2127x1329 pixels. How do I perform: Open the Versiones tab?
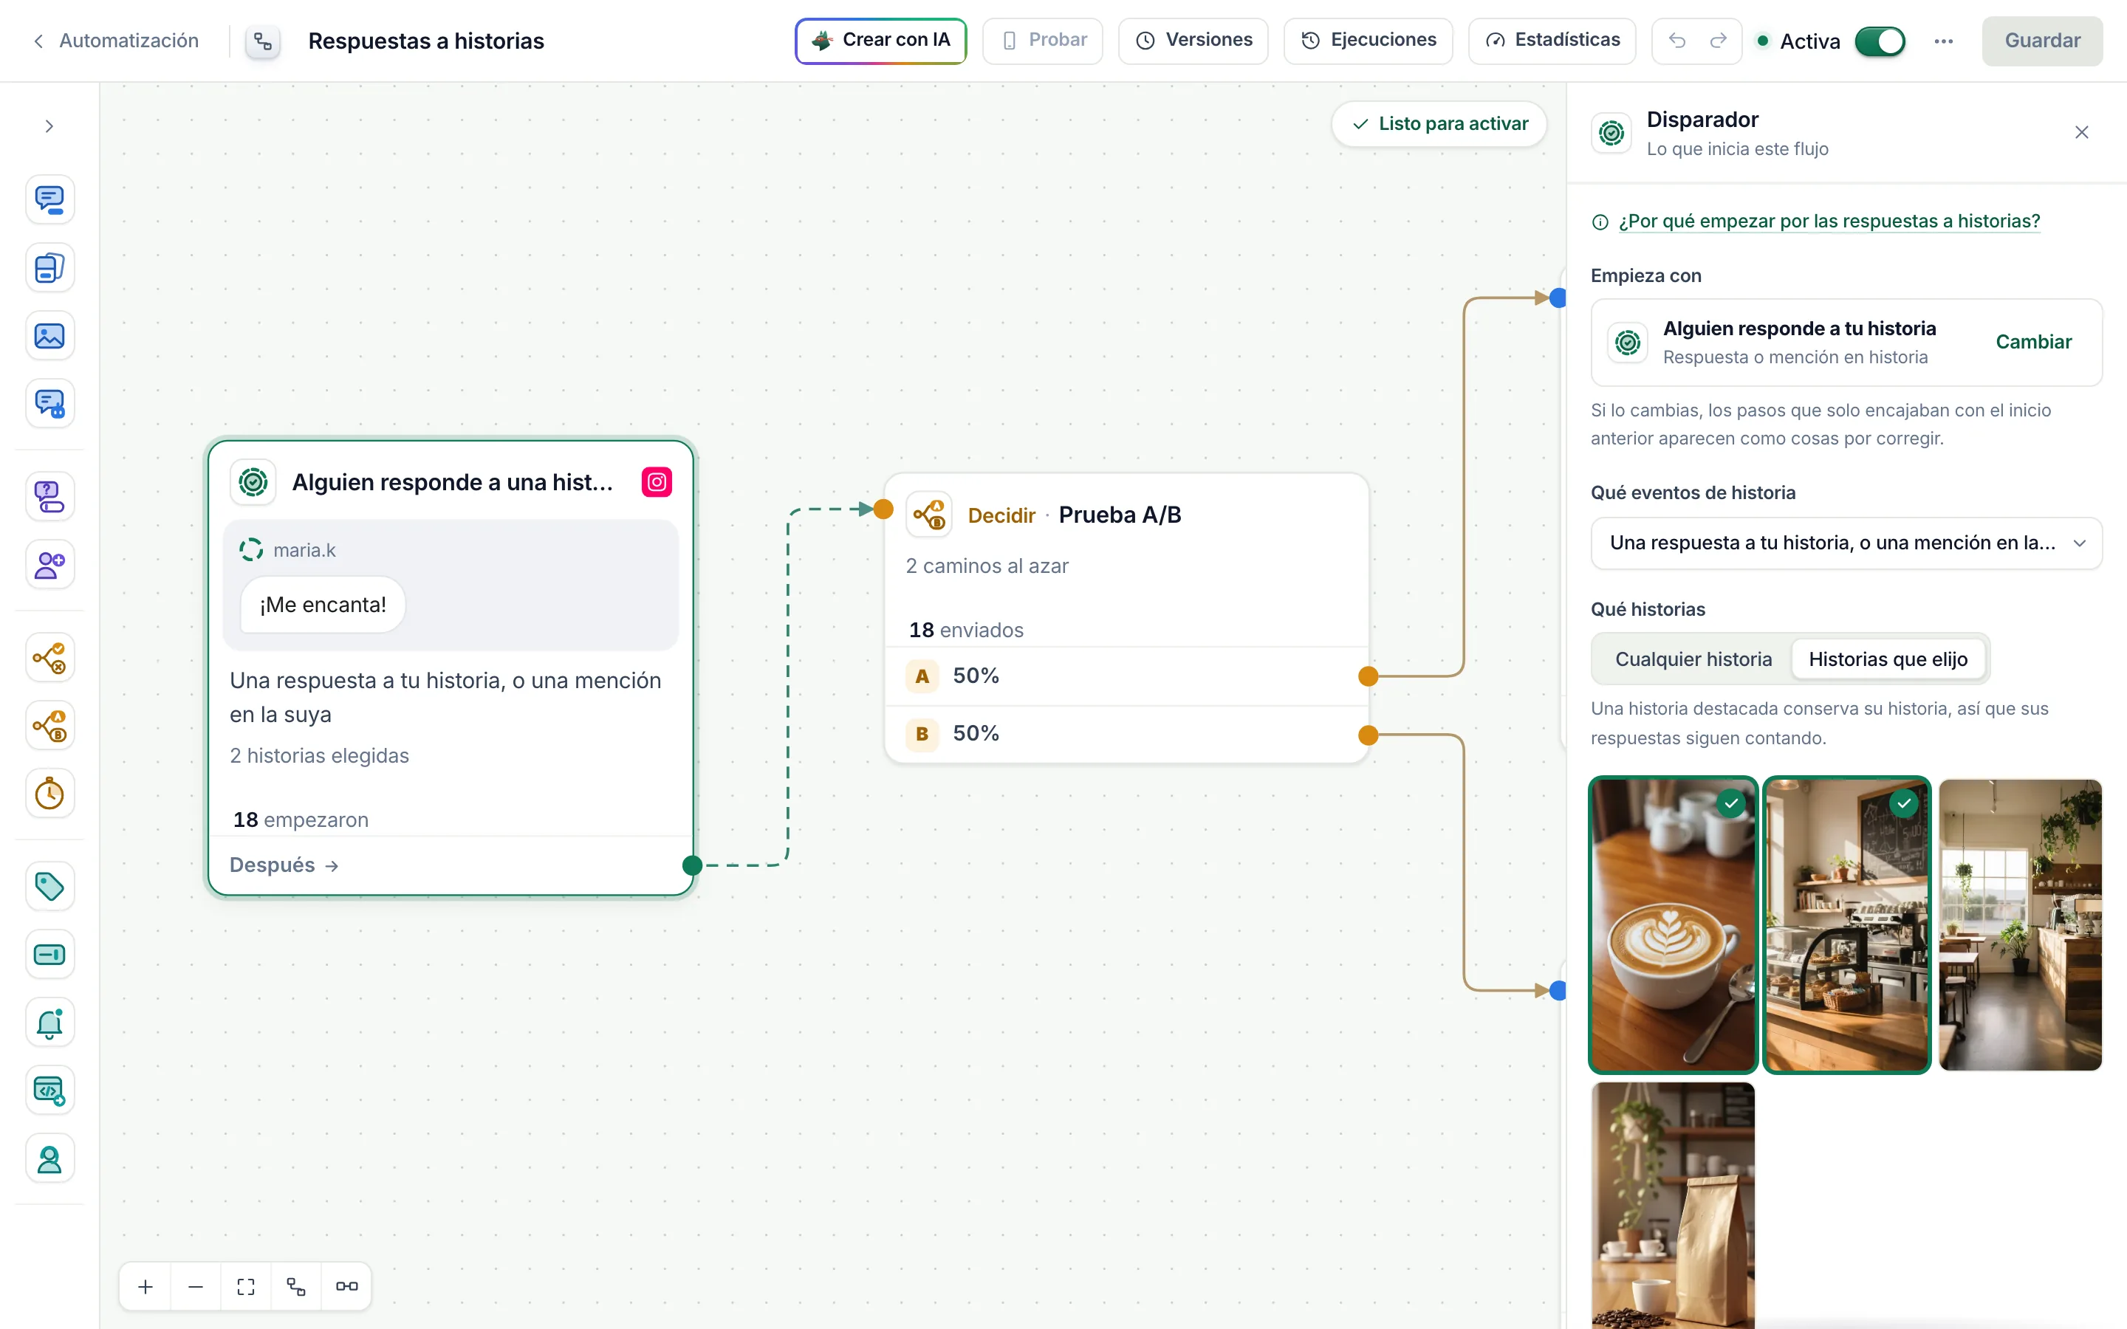click(x=1193, y=41)
